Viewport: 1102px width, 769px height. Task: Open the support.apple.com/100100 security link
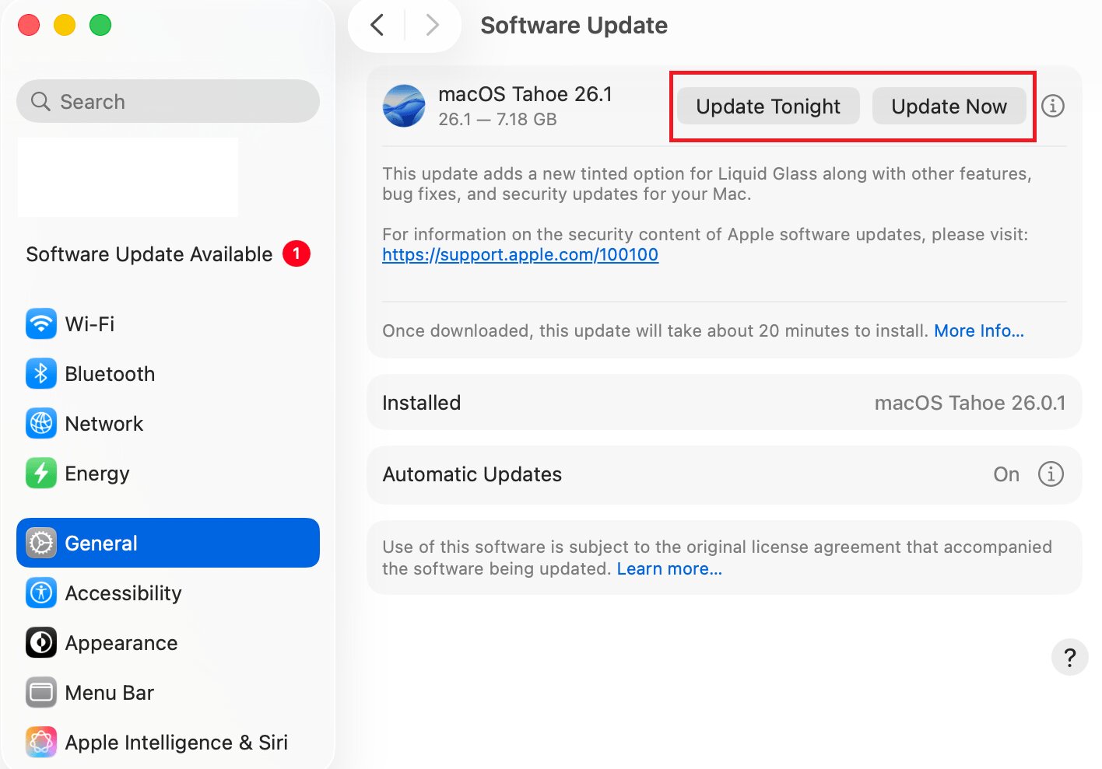pyautogui.click(x=520, y=254)
